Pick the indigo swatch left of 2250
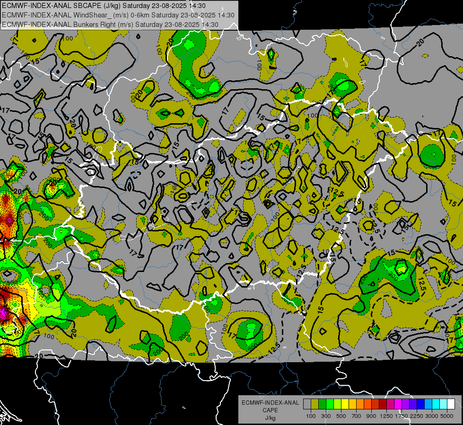The height and width of the screenshot is (425, 463). (413, 404)
